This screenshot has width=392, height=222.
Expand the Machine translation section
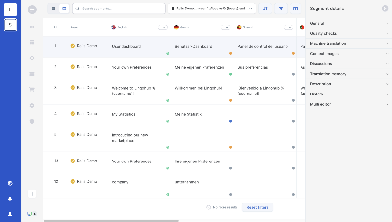(349, 43)
